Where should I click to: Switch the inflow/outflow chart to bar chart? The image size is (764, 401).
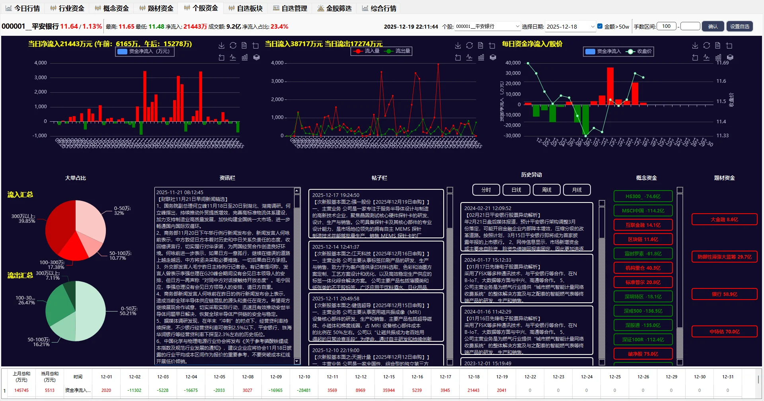point(481,57)
